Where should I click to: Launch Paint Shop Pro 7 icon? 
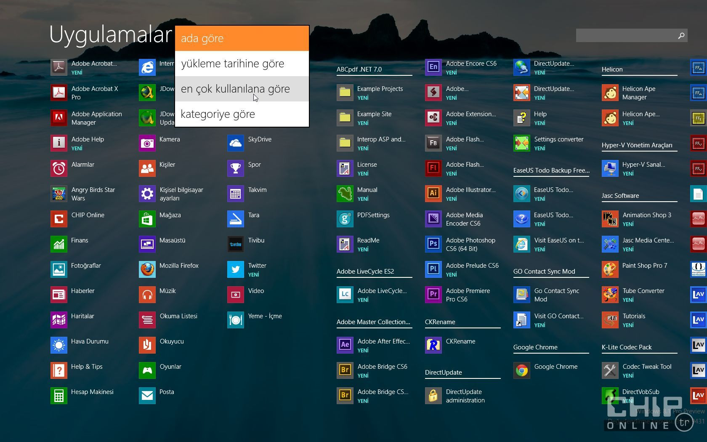point(610,269)
